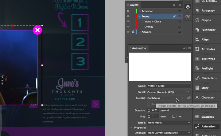Toggle visibility of the Artwork layer

tap(128, 32)
